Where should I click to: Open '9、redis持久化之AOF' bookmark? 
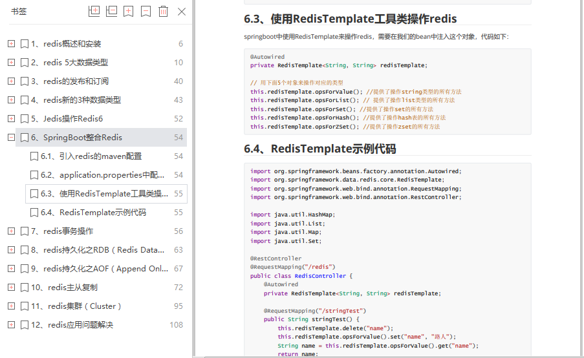click(100, 269)
